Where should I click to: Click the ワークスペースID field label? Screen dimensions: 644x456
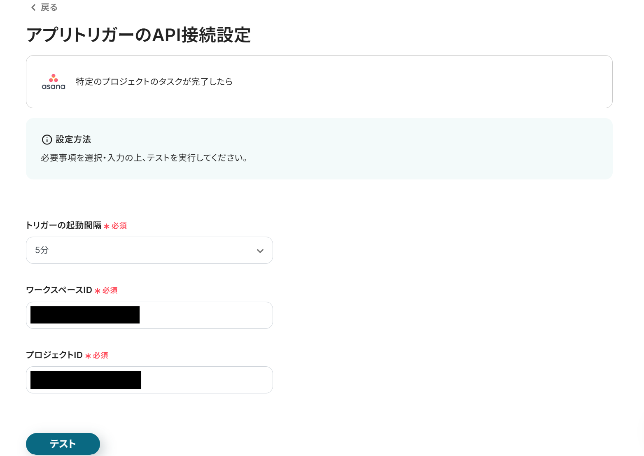tap(59, 290)
